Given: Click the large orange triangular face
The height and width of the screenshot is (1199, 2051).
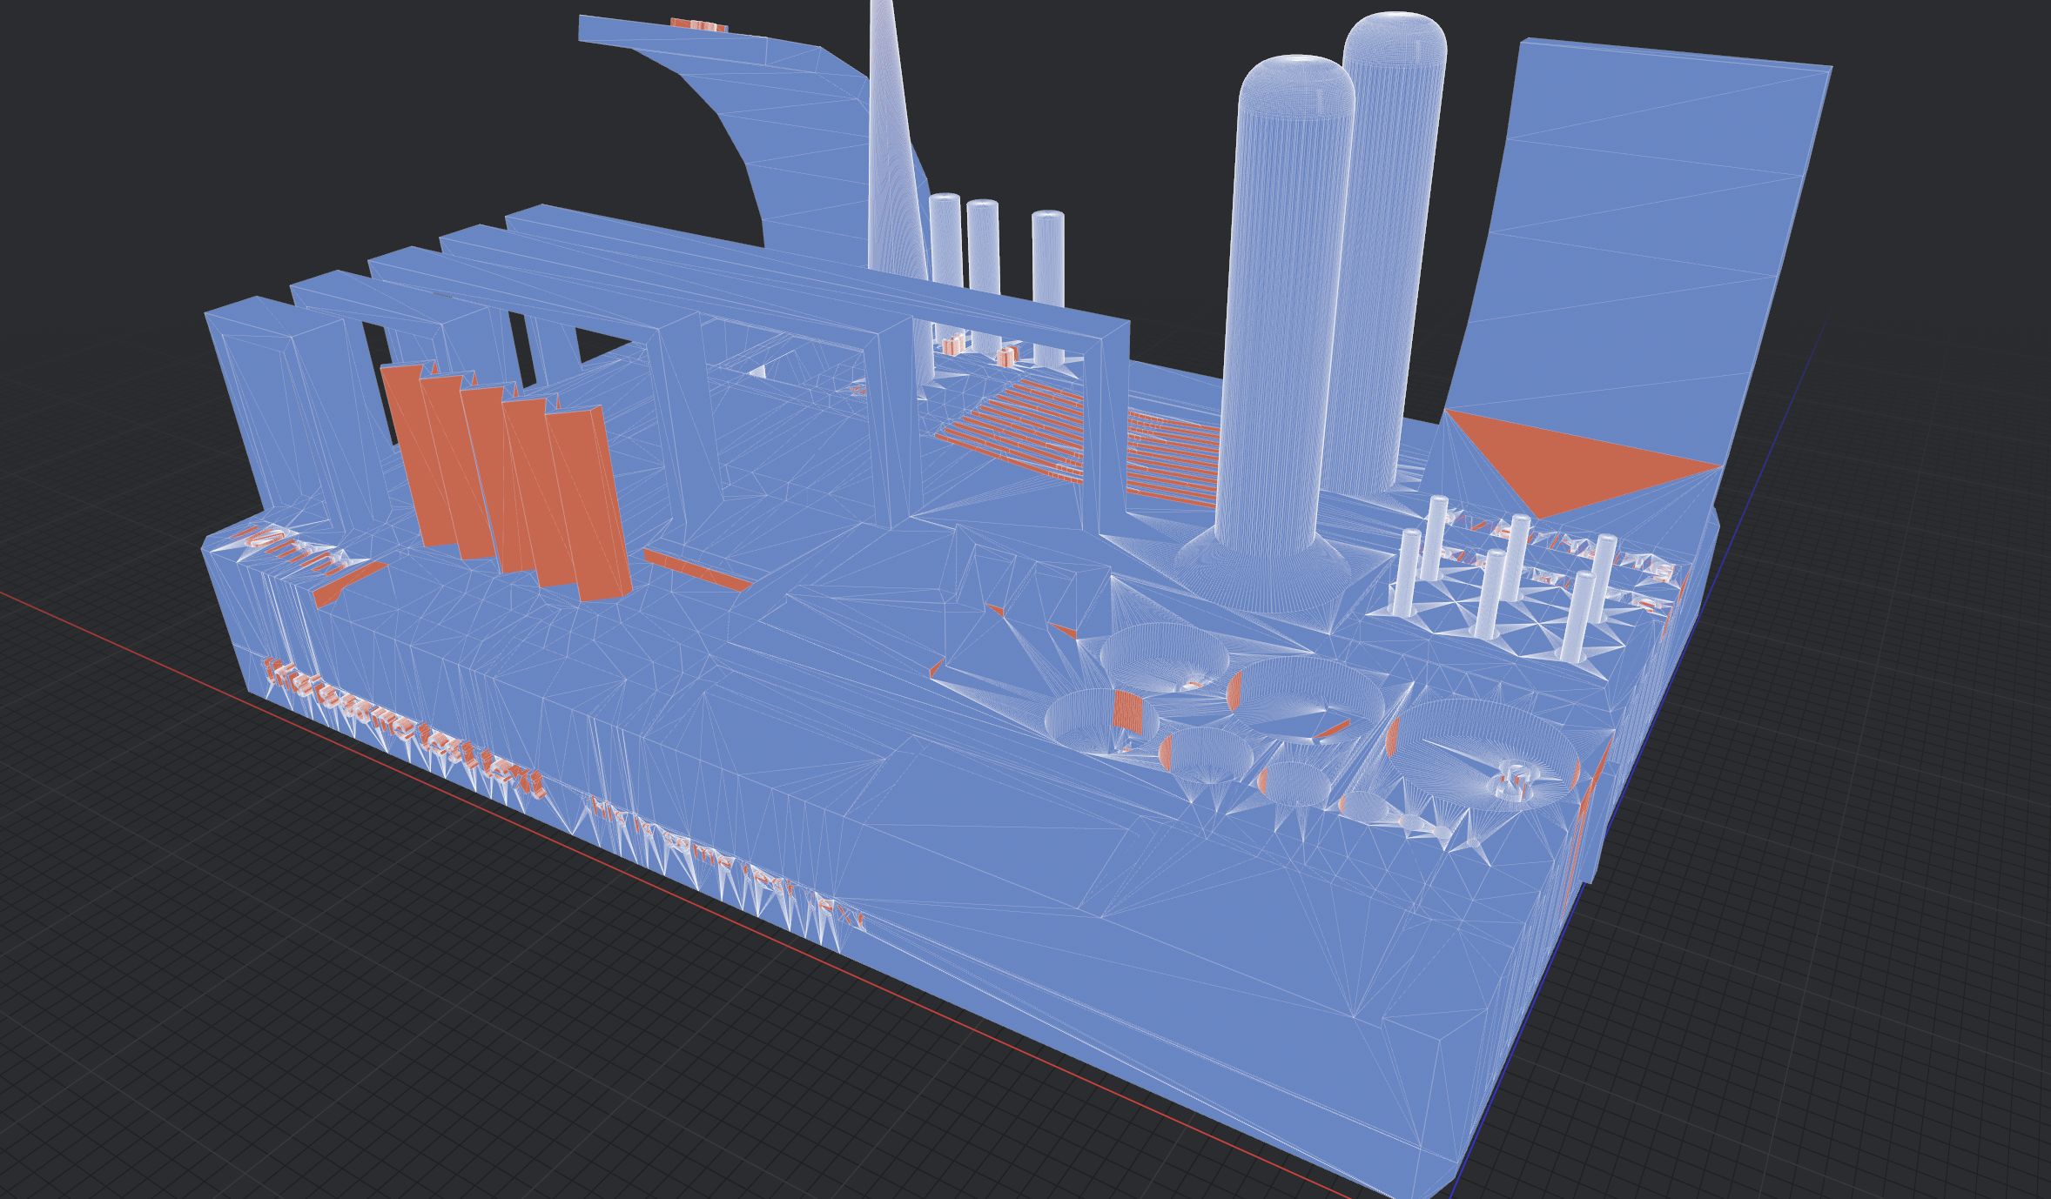Looking at the screenshot, I should pos(1567,466).
